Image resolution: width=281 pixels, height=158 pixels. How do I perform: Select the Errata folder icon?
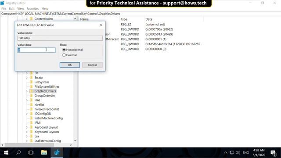click(31, 77)
